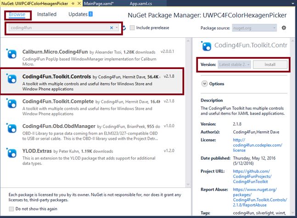
Task: Open the MainPage.xaml document tab
Action: pyautogui.click(x=99, y=3)
